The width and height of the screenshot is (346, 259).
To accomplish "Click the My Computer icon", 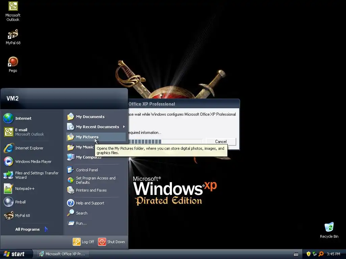I will pos(71,157).
